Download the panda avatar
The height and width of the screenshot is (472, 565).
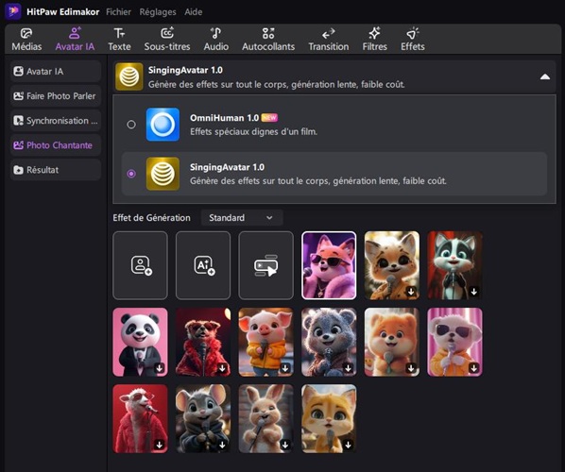160,368
